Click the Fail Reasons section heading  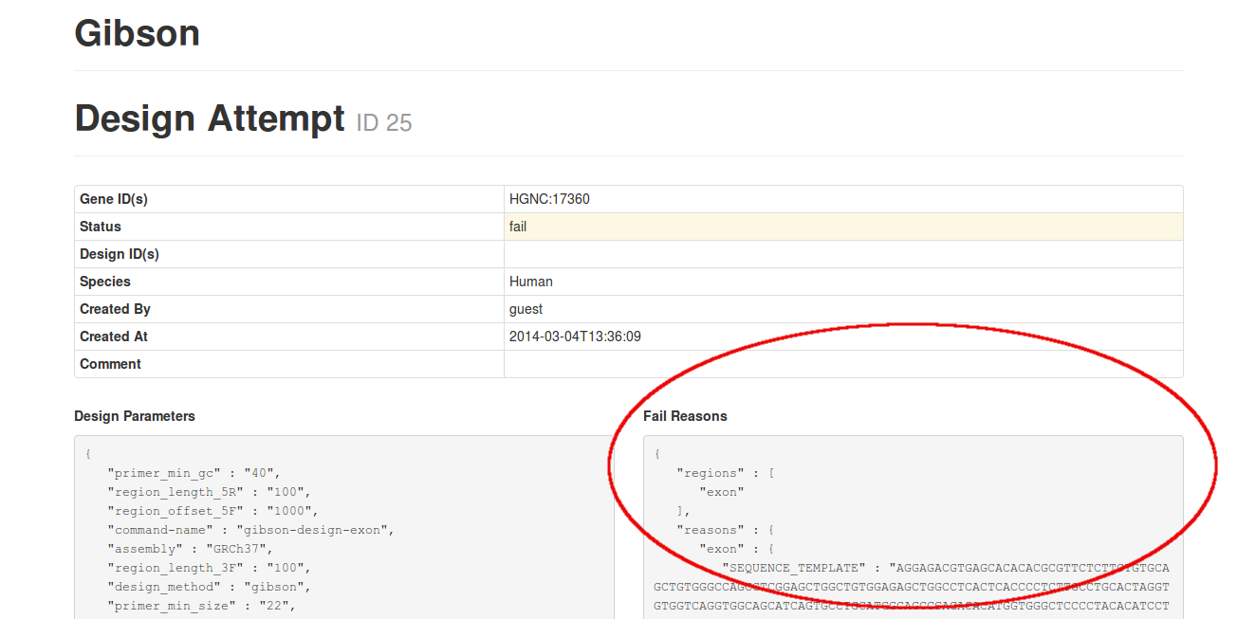coord(685,416)
